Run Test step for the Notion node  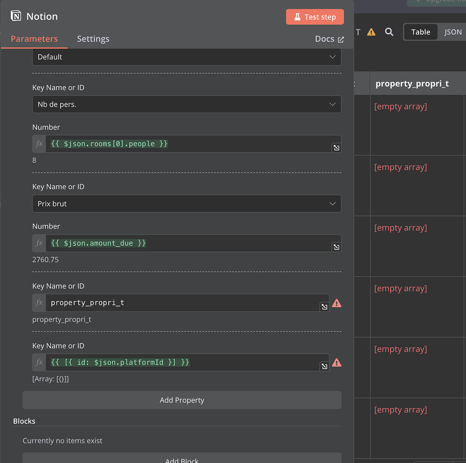(315, 16)
